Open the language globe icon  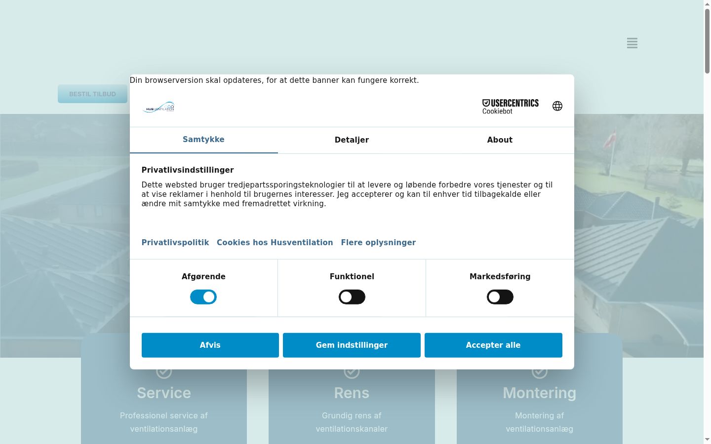557,106
